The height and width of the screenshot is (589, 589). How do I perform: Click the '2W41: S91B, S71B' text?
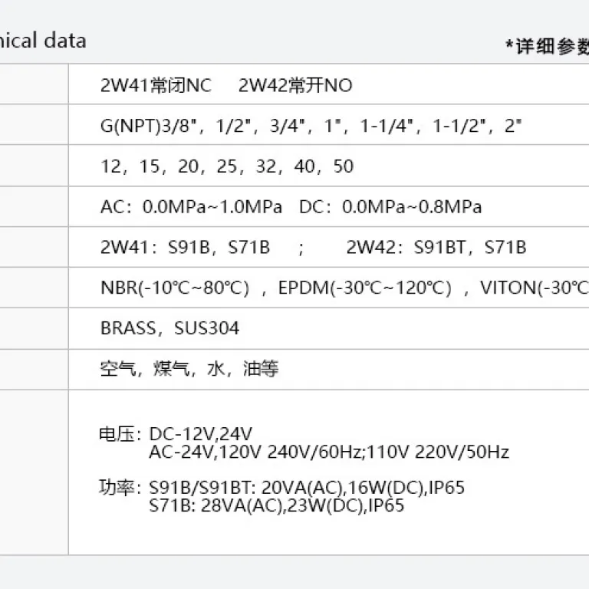click(x=185, y=247)
